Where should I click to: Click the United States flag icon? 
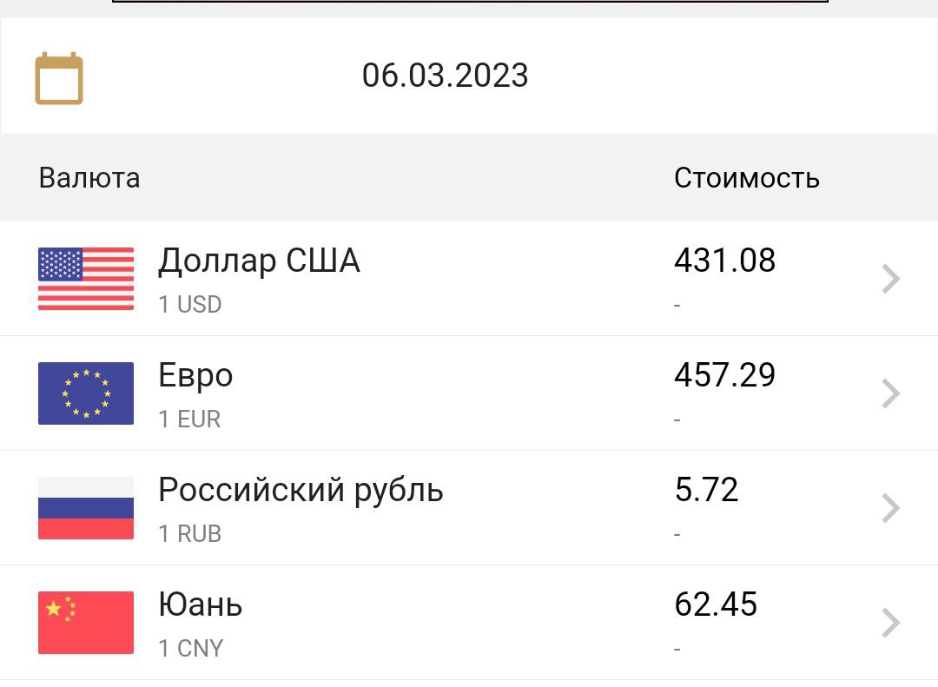[x=86, y=279]
